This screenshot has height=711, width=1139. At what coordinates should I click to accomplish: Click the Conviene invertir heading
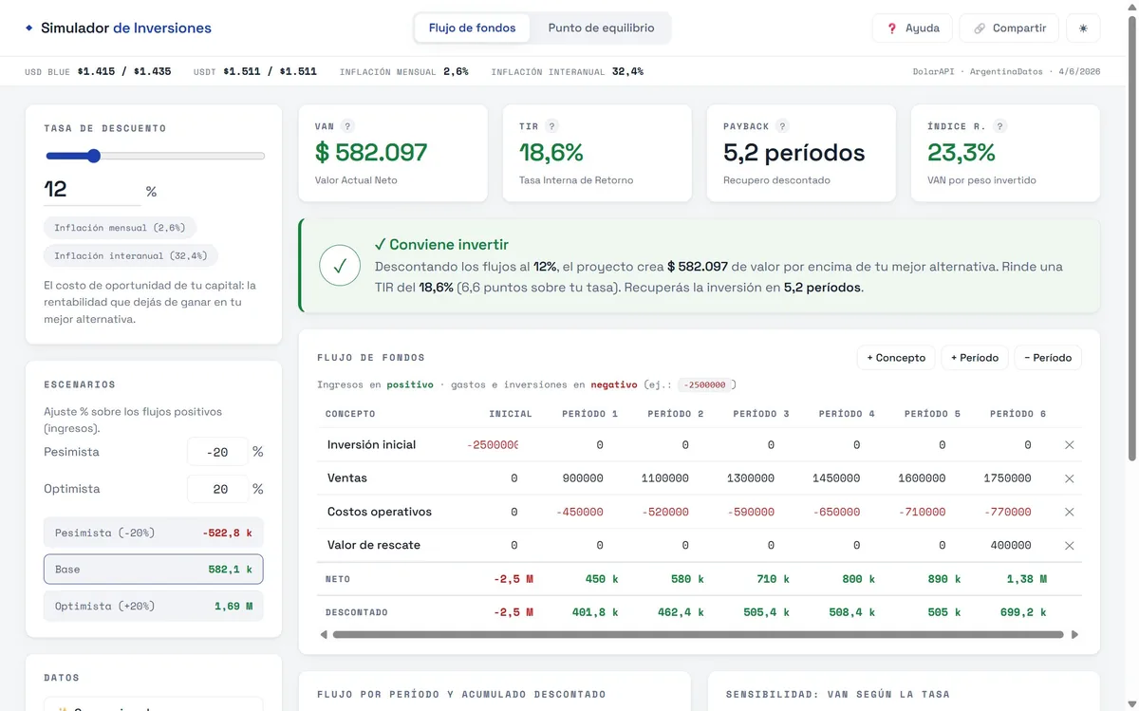pos(441,245)
